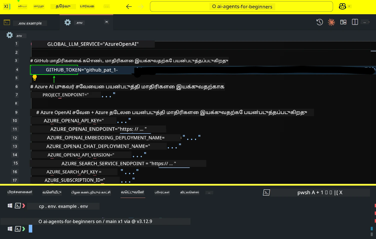Split the editor using the split icon
The width and height of the screenshot is (376, 239).
click(x=355, y=22)
